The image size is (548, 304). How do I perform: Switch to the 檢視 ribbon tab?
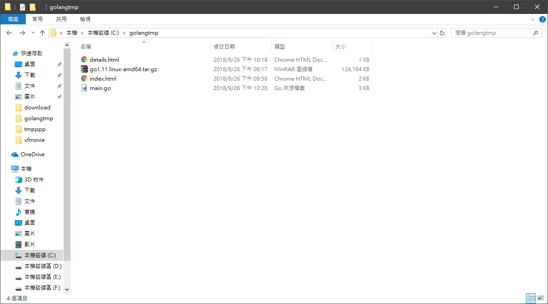(x=85, y=19)
